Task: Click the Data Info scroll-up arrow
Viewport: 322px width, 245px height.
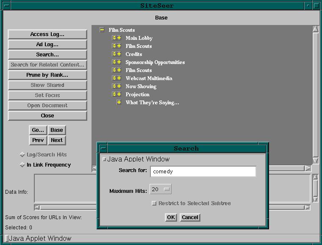Action: (x=316, y=177)
